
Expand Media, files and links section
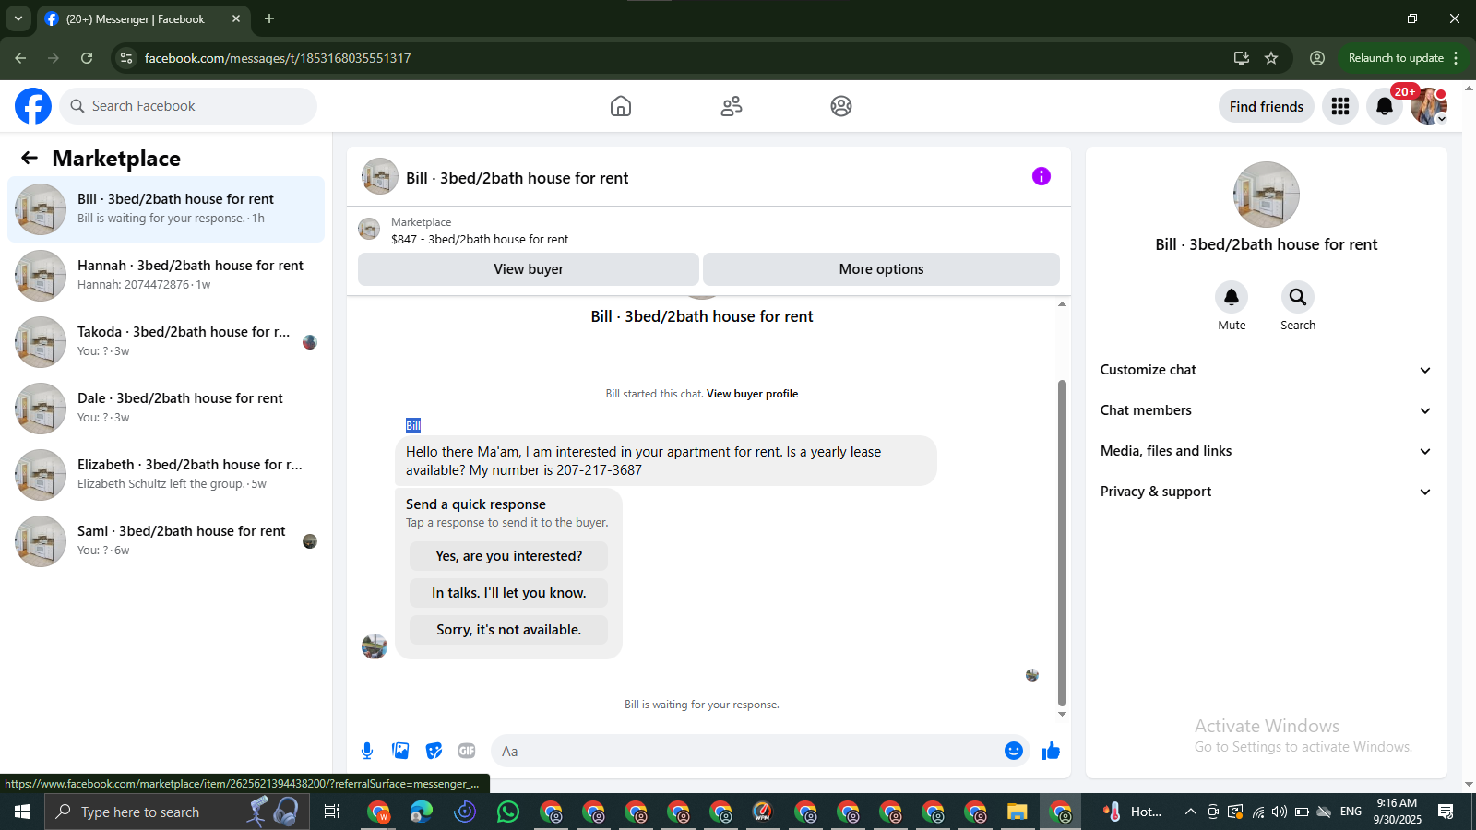[1266, 451]
